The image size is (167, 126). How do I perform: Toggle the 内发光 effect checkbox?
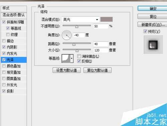pos(4,53)
